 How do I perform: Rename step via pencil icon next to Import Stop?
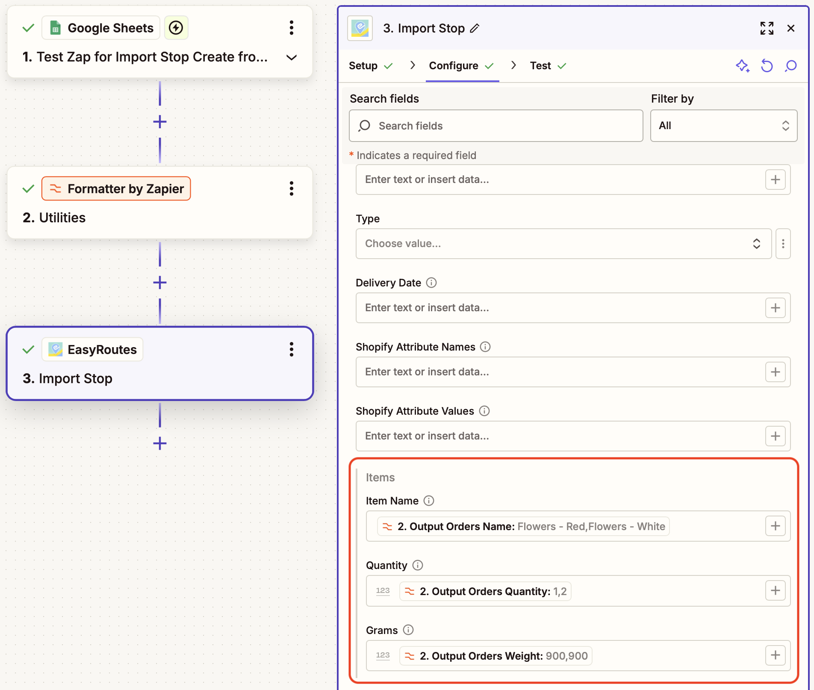pyautogui.click(x=475, y=28)
